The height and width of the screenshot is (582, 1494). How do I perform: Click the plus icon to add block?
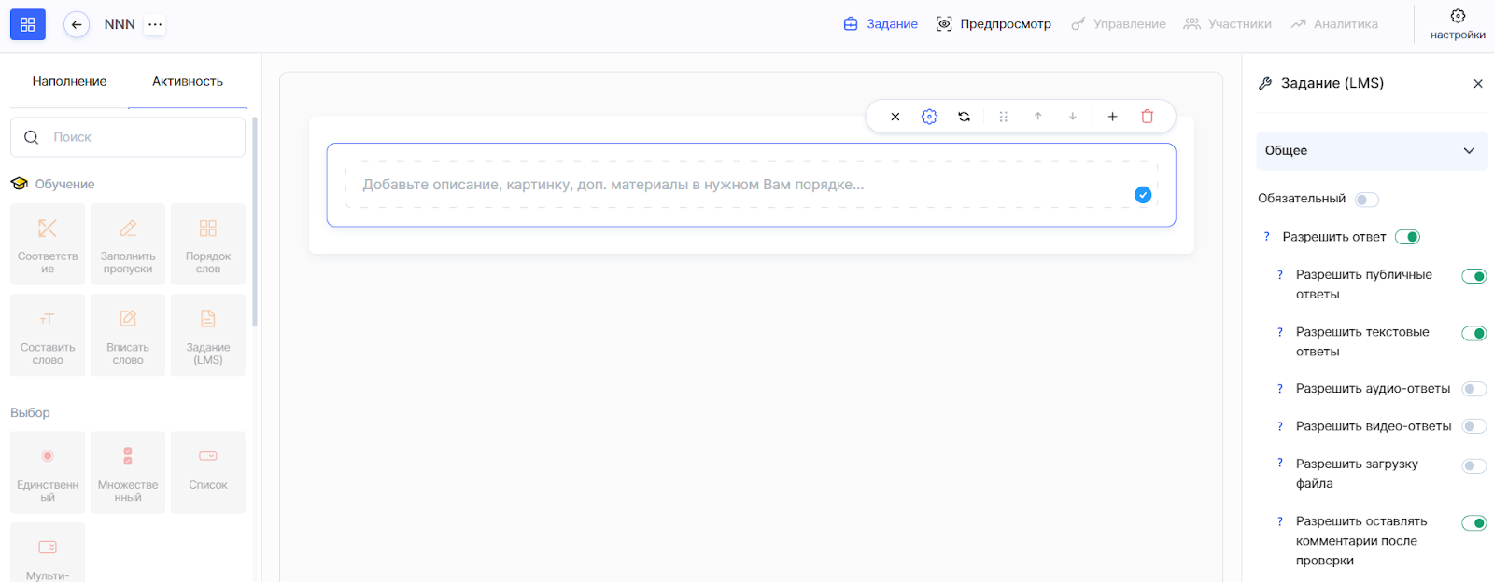1112,117
